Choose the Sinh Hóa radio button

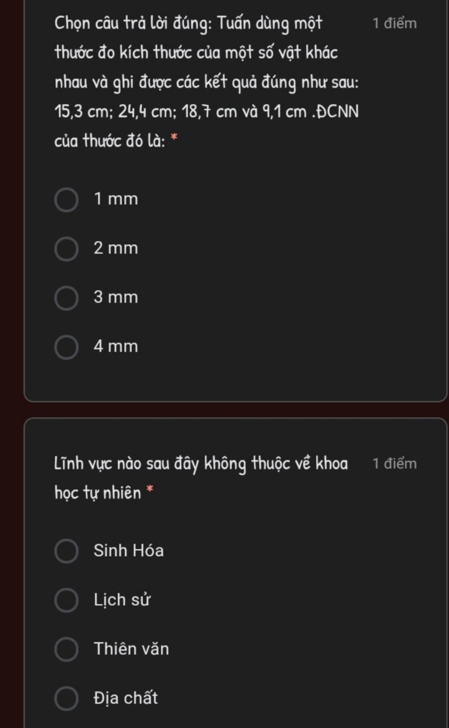(x=66, y=551)
